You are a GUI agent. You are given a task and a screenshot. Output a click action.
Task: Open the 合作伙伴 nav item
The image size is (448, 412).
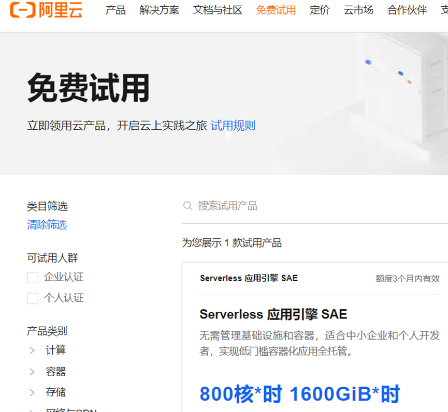coord(407,10)
